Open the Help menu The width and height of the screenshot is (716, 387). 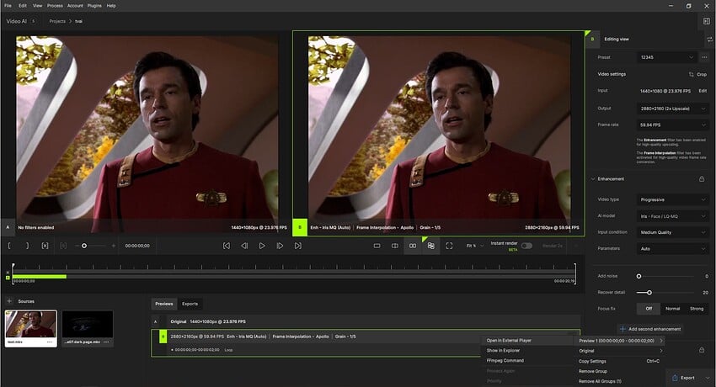111,6
